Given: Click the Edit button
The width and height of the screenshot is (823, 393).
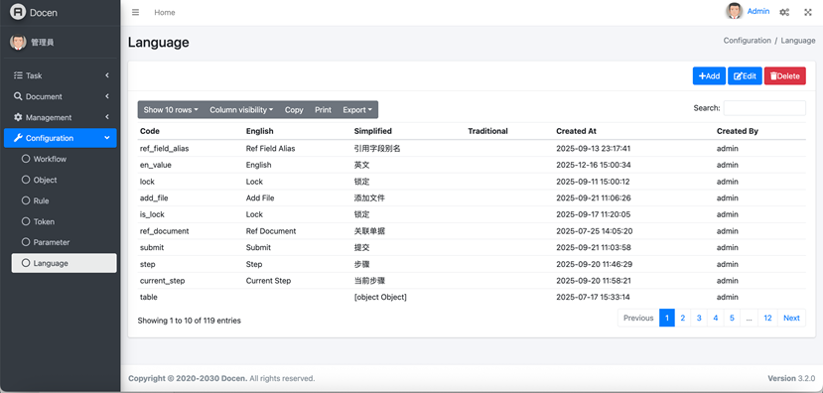Looking at the screenshot, I should [x=745, y=76].
